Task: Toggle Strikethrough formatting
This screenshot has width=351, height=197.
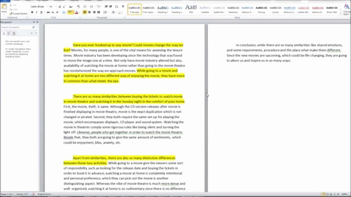Action: [x=48, y=12]
